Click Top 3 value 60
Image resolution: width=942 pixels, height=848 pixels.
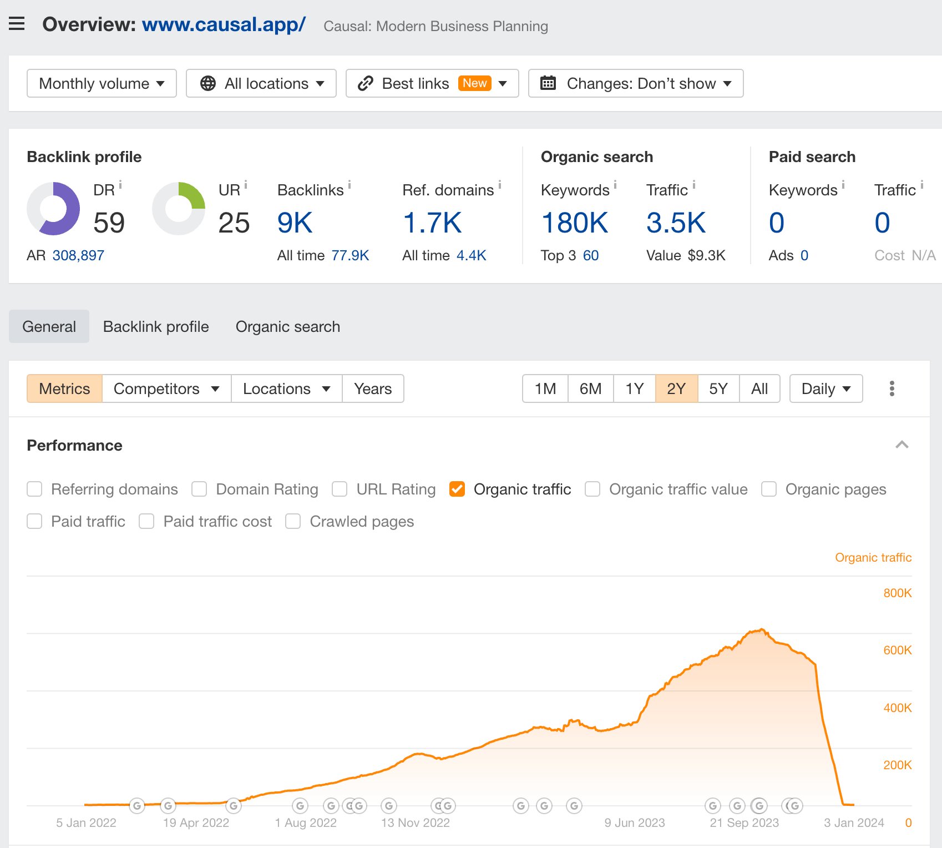(591, 255)
